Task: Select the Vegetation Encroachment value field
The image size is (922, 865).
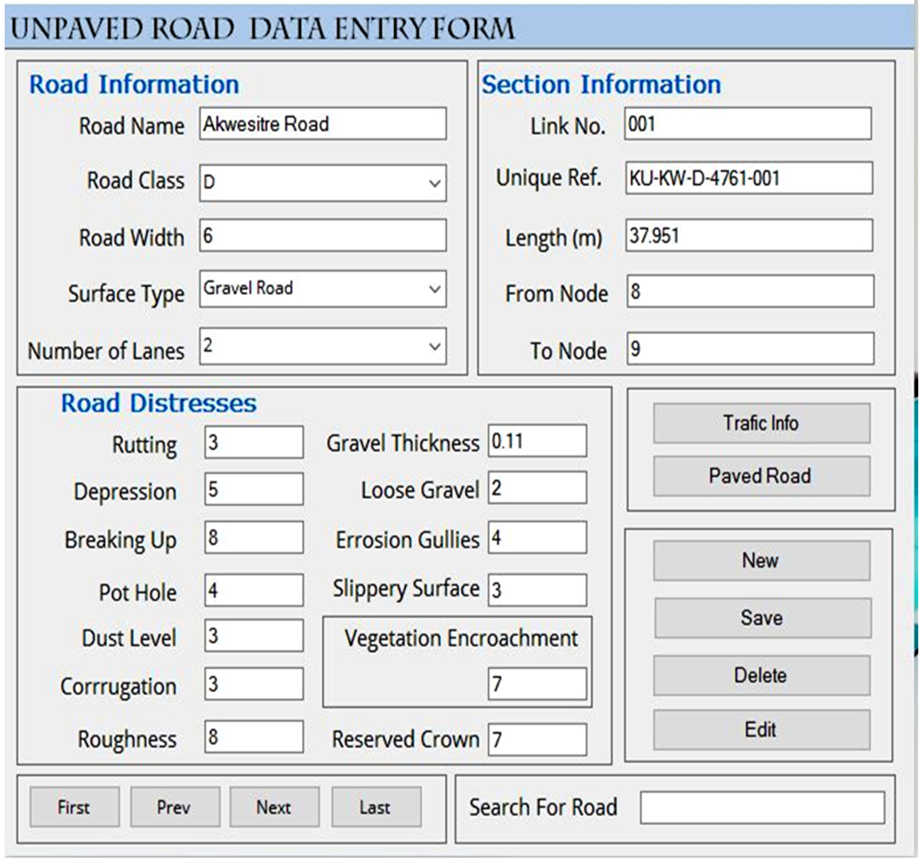Action: pos(538,685)
